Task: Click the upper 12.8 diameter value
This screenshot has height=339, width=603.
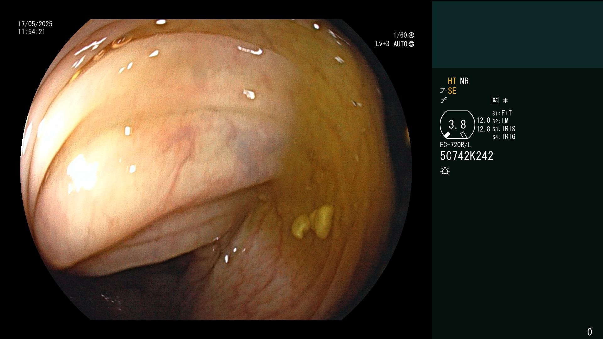Action: (x=483, y=121)
